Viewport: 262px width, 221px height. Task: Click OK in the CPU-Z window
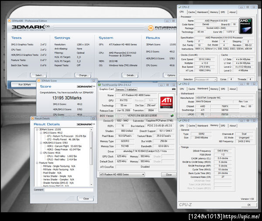click(x=249, y=205)
